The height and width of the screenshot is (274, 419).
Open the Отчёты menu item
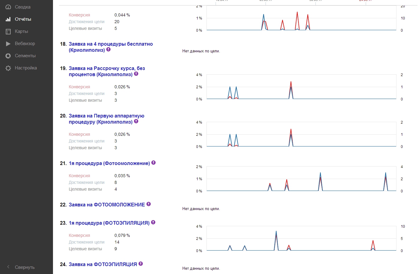click(x=23, y=19)
